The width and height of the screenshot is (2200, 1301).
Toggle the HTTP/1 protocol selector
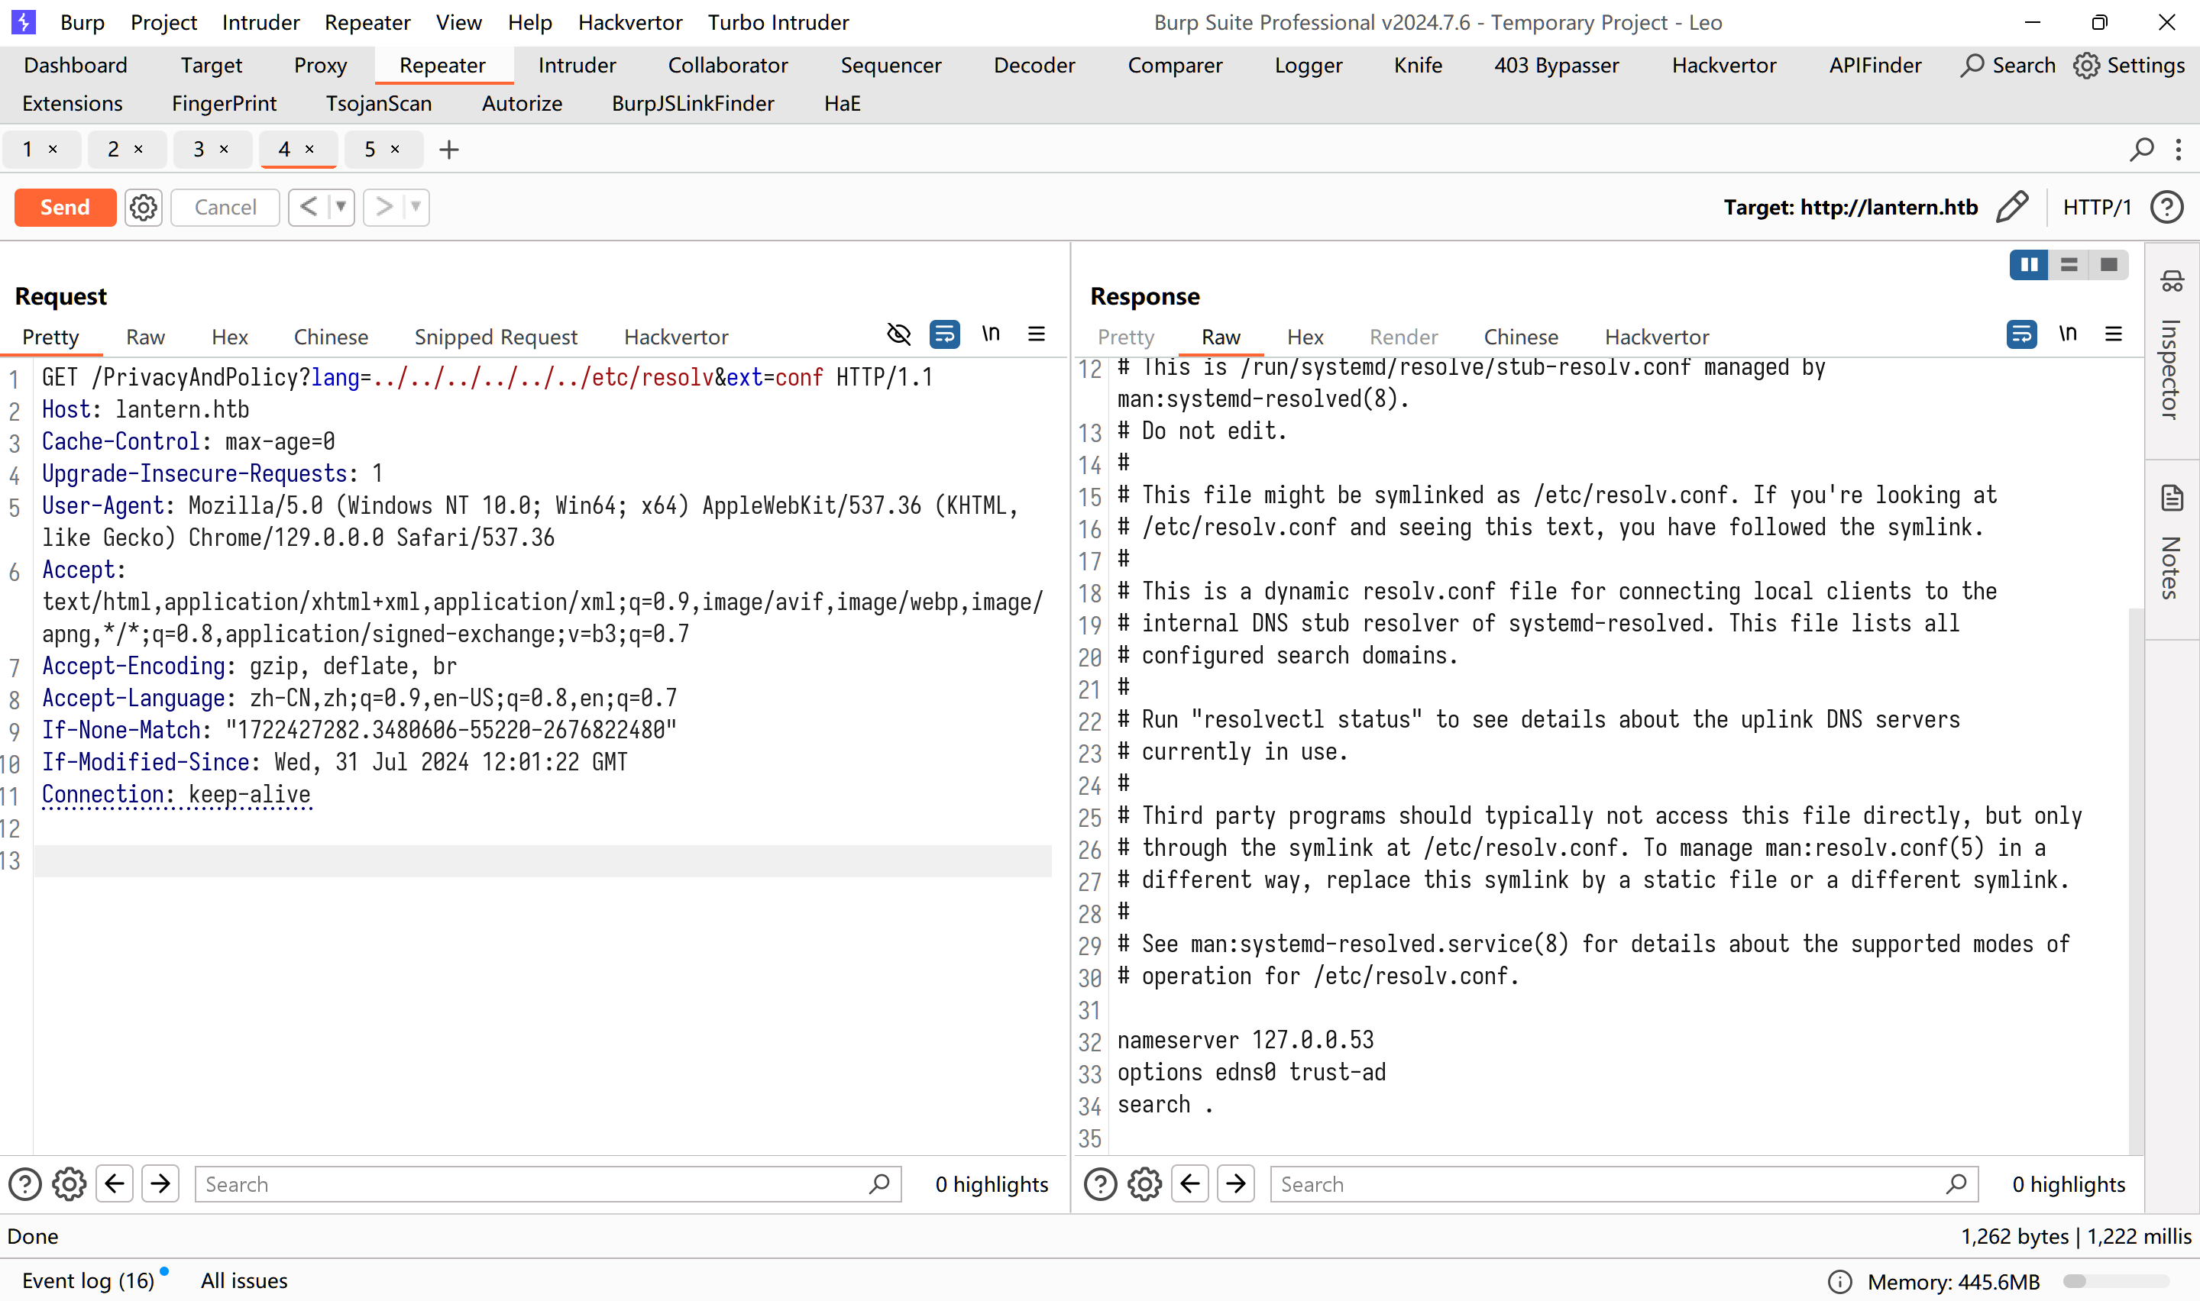point(2095,207)
